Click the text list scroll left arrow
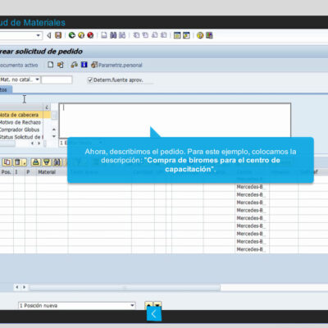Screen dimensions: 328x328 32,143
